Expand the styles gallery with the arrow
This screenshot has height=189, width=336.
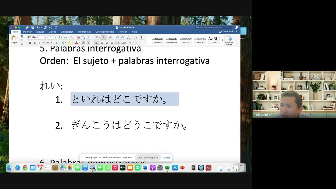click(223, 40)
